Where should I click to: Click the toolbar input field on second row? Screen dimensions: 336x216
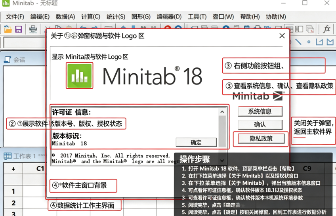[x=25, y=42]
